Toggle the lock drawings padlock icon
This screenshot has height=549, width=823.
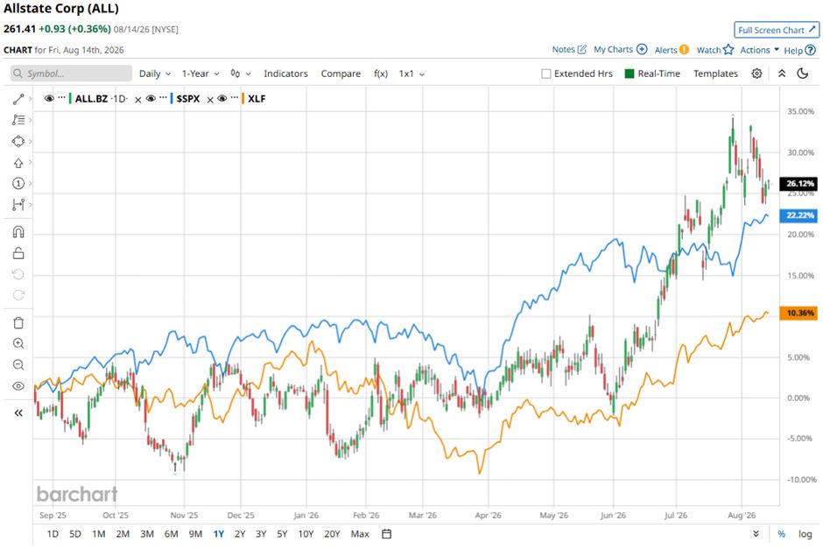pos(18,254)
